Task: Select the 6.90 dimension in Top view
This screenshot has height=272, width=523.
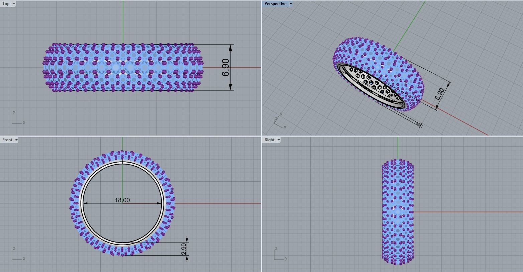Action: 226,67
